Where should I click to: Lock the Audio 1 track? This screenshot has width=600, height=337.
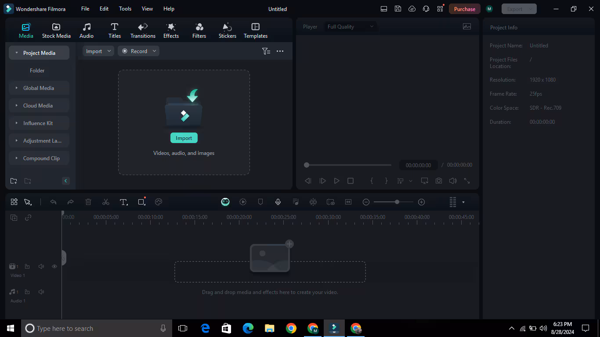pyautogui.click(x=27, y=292)
